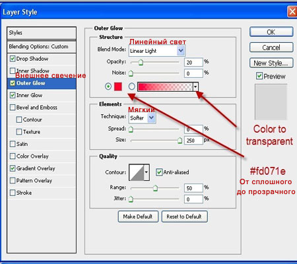The width and height of the screenshot is (297, 264).
Task: Select Blending Options: Custom entry
Action: tap(42, 47)
